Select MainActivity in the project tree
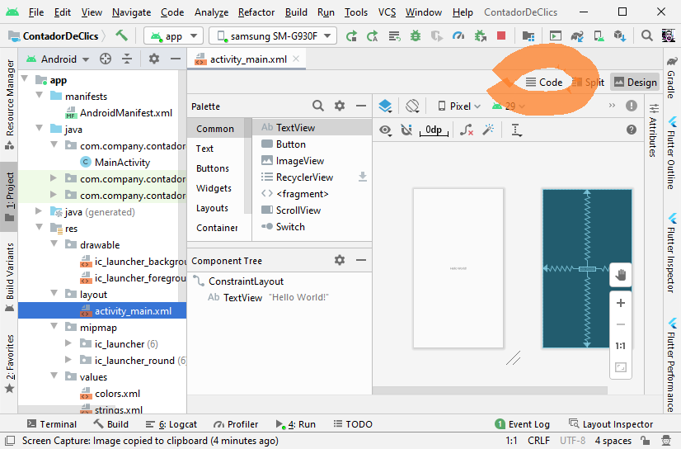 click(x=121, y=163)
